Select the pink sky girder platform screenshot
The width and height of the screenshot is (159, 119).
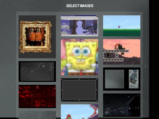(x=122, y=52)
